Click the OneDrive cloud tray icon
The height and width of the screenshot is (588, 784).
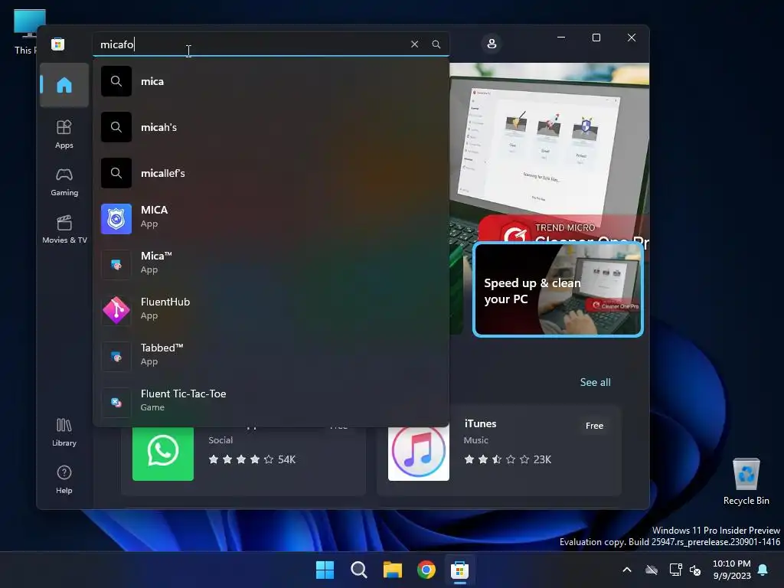(651, 570)
